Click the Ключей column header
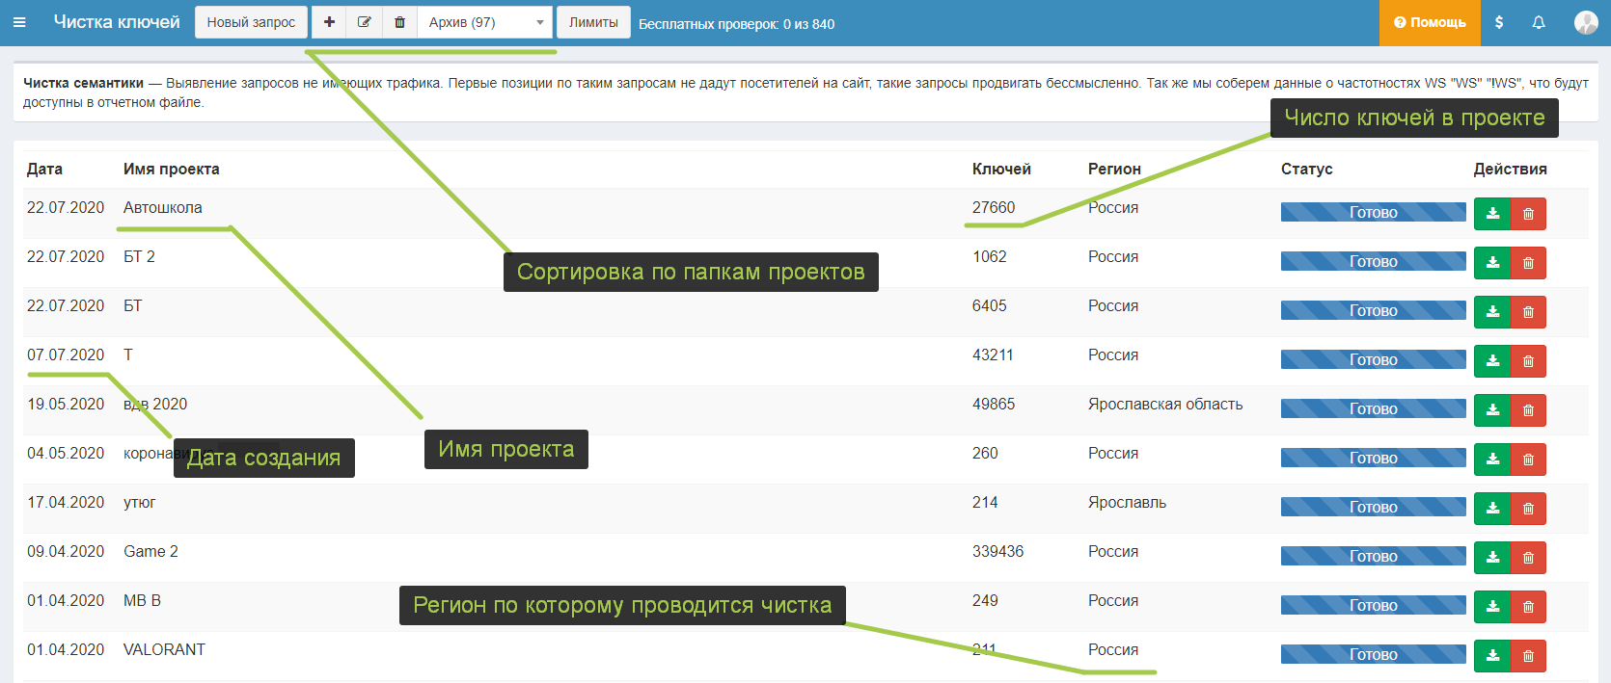Viewport: 1611px width, 683px height. (x=1001, y=170)
